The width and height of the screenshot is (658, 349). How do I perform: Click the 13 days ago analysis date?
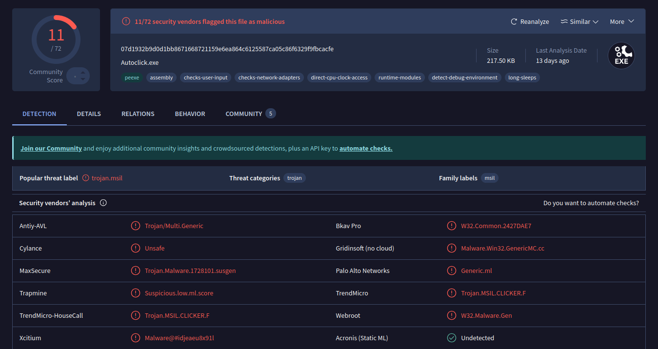(x=553, y=61)
